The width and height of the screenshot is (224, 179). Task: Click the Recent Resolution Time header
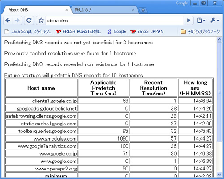pos(154,88)
